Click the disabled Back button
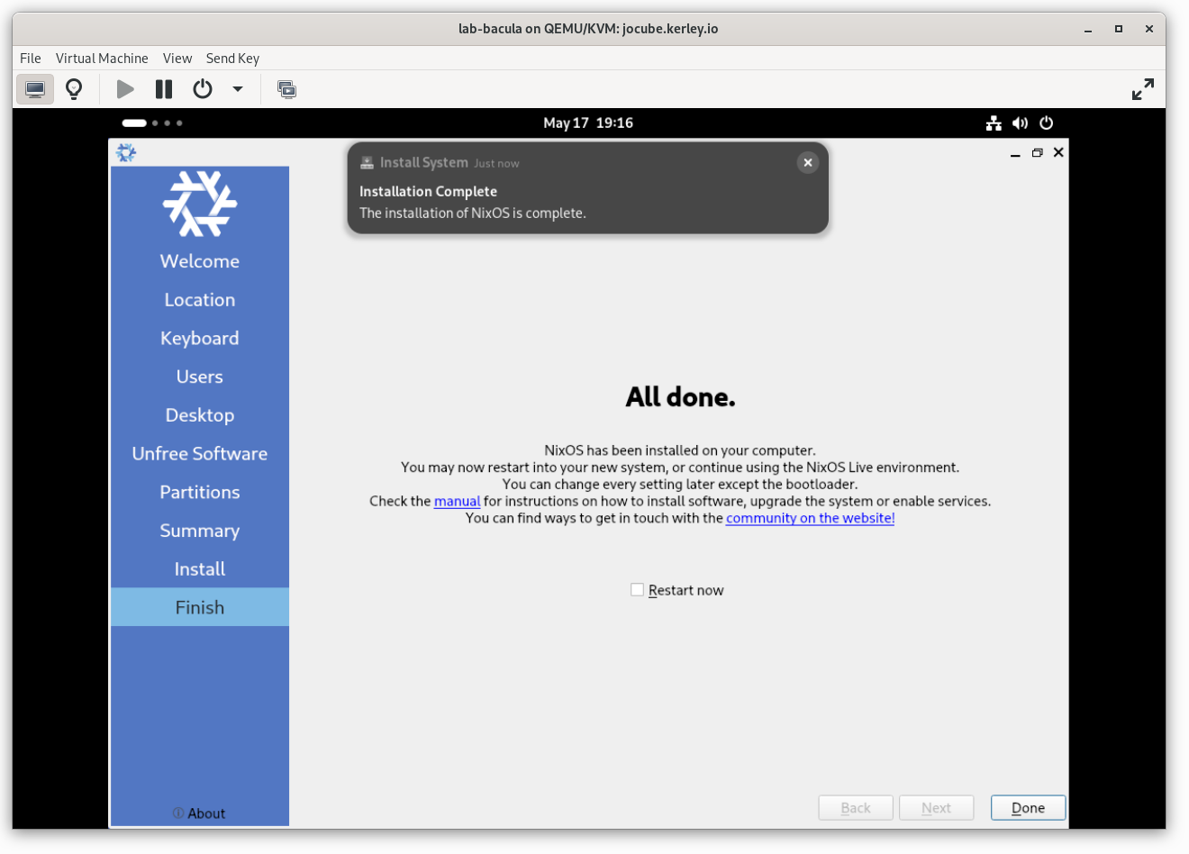1189x854 pixels. coord(856,808)
